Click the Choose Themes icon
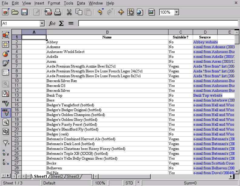 [x=6, y=94]
